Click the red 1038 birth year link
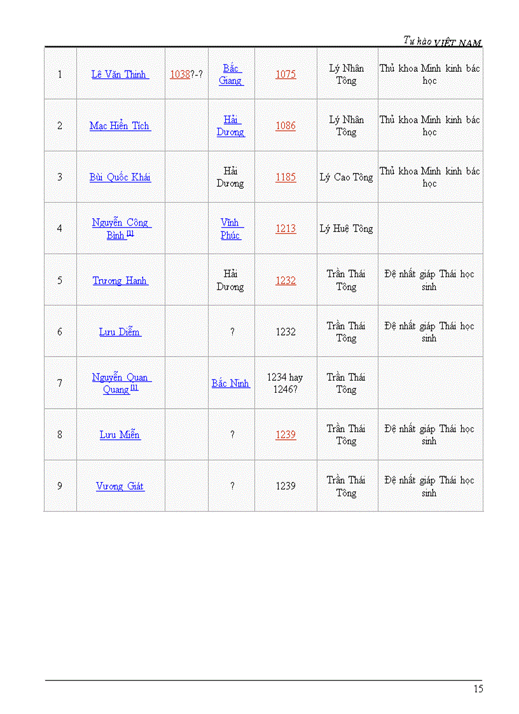The height and width of the screenshot is (714, 519). [179, 74]
